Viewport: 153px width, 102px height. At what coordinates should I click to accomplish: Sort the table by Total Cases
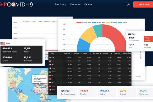tap(68, 53)
